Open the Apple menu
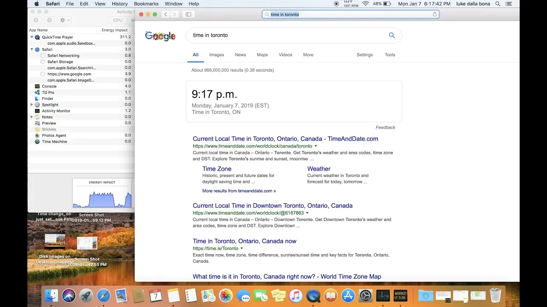Screen dimensions: 547x307 click(x=37, y=4)
